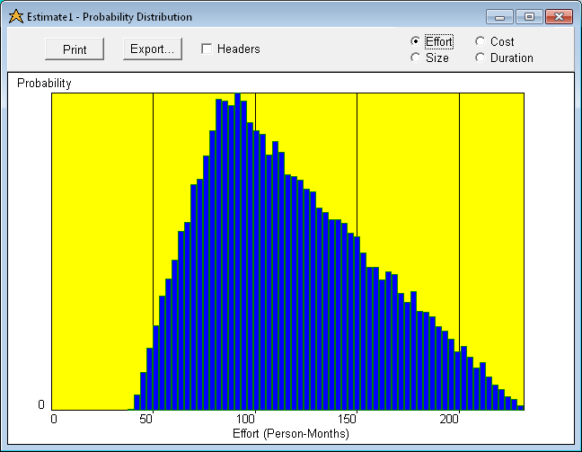Click the 100 tick label on x-axis
This screenshot has width=582, height=452.
245,419
